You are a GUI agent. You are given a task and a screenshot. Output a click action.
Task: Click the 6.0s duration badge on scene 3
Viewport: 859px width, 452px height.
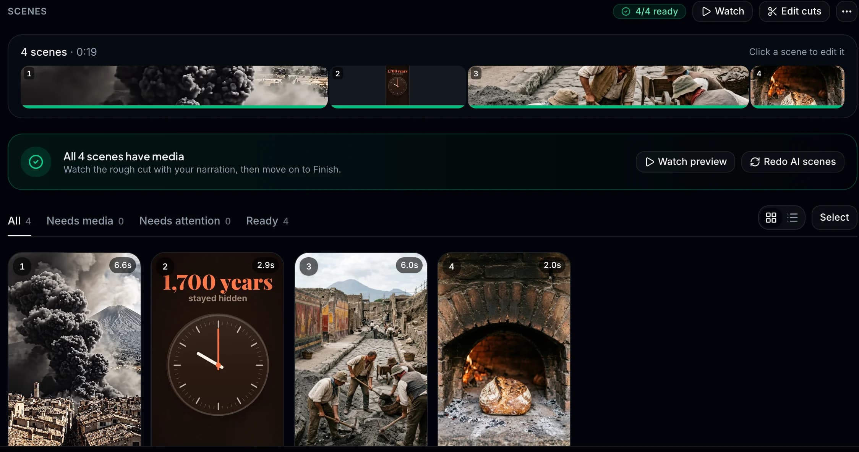pyautogui.click(x=409, y=265)
